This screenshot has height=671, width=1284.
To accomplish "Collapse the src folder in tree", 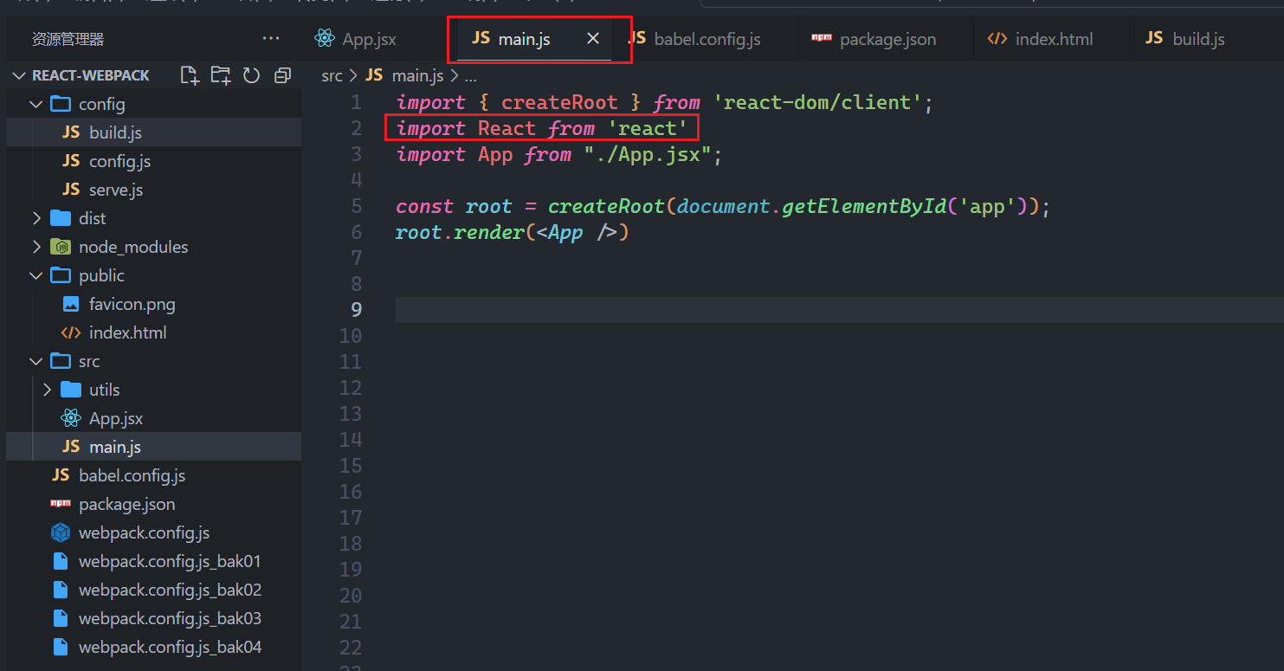I will pos(35,361).
